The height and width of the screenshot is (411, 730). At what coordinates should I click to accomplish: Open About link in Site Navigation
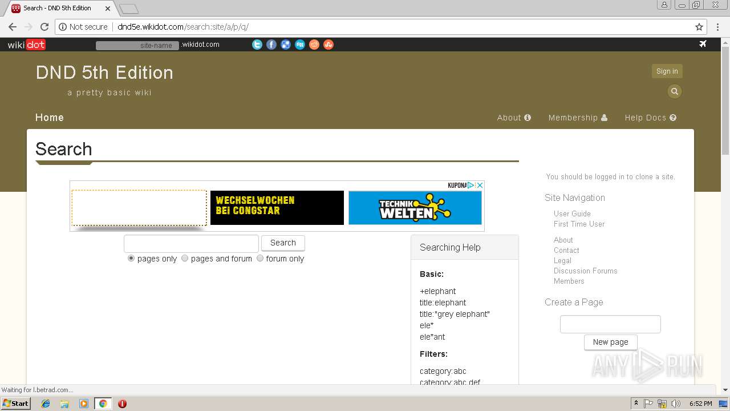(563, 240)
